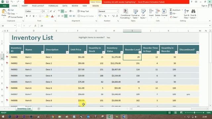Viewport: 212px width, 119px height.
Task: Expand the formula bar with right-end arrow
Action: click(210, 26)
